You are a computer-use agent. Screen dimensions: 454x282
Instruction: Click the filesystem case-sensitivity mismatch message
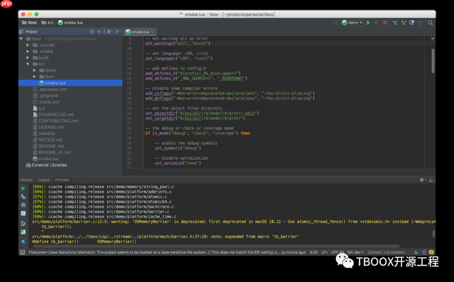[x=167, y=253]
